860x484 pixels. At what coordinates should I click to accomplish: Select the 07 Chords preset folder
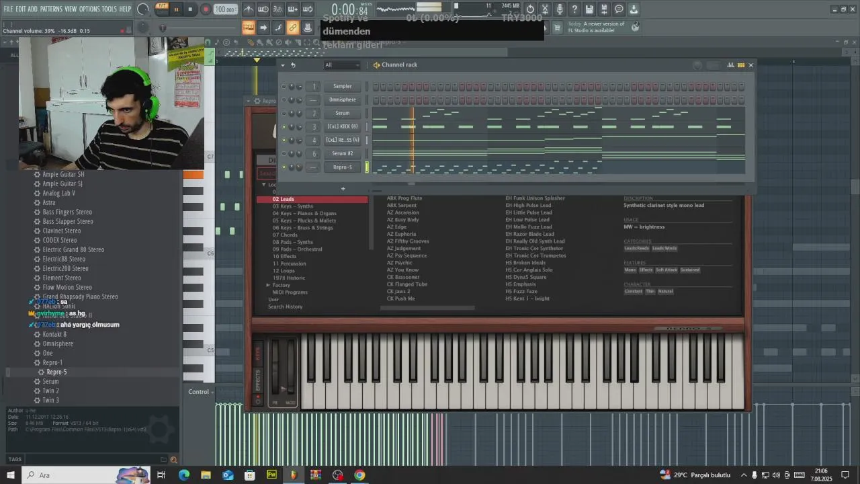285,235
